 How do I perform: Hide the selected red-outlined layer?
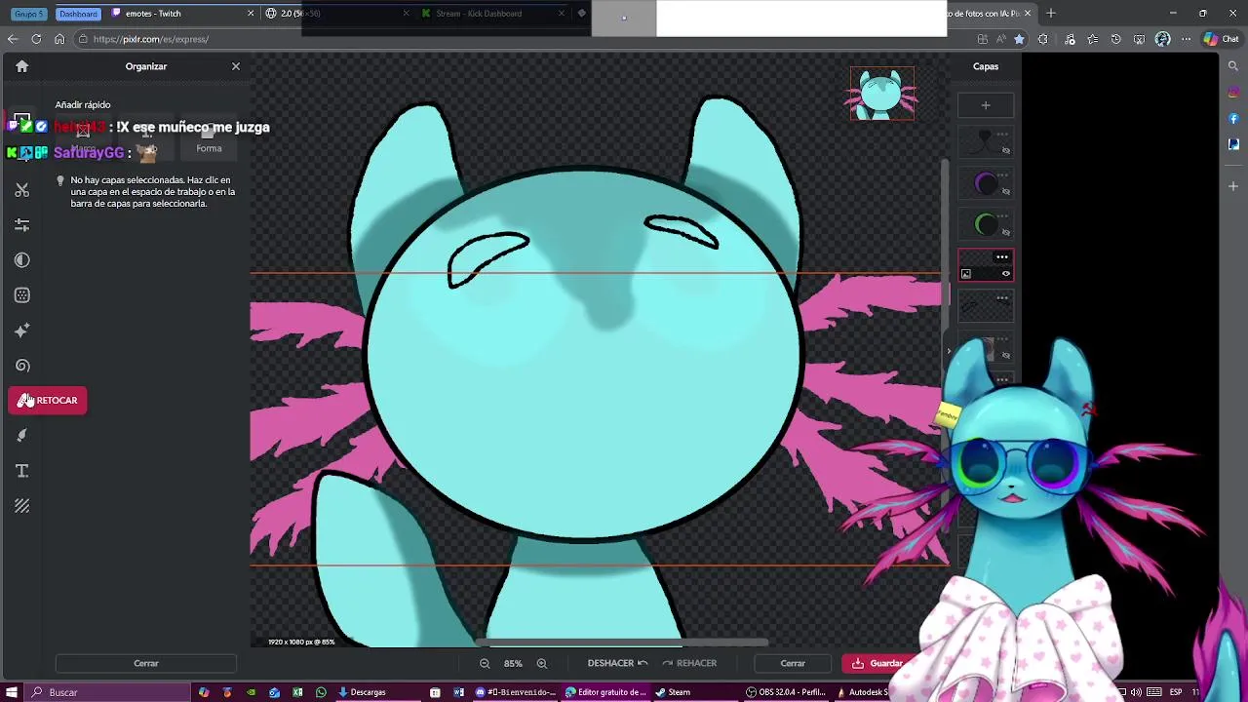tap(1006, 274)
